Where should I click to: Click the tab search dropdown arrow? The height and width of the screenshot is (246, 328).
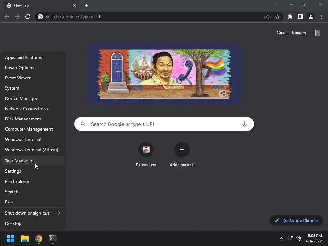pyautogui.click(x=276, y=4)
